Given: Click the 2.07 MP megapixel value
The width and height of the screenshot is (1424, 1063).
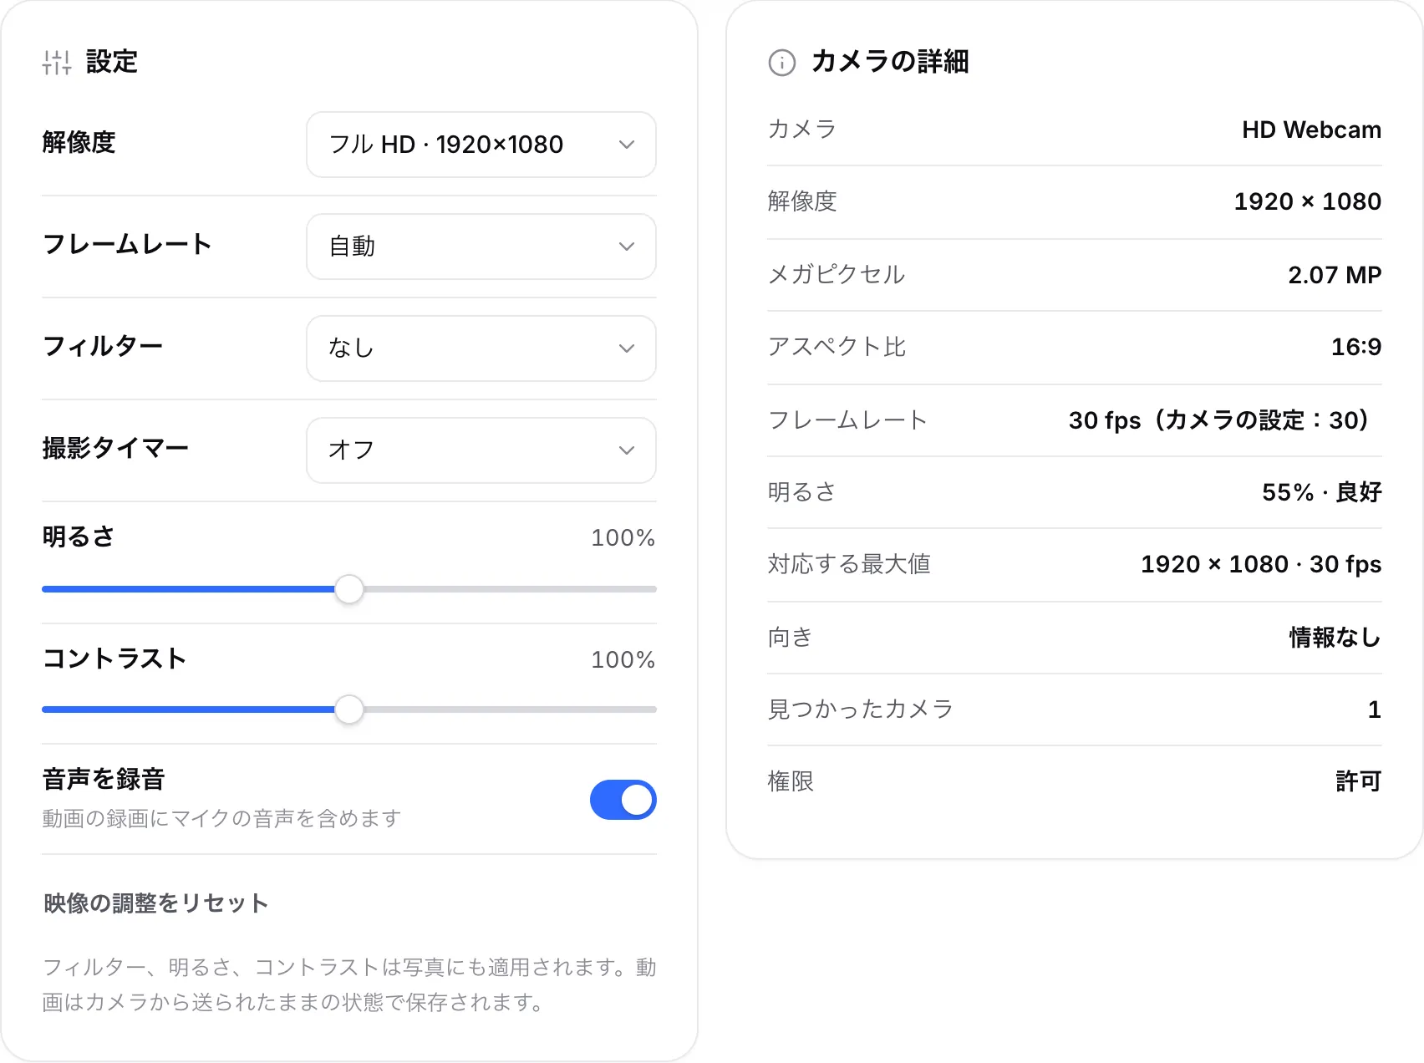Looking at the screenshot, I should (x=1335, y=275).
